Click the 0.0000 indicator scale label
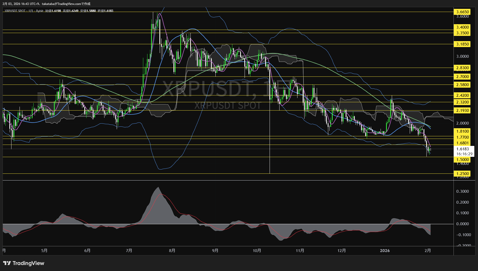This screenshot has height=271, width=478. 462,224
